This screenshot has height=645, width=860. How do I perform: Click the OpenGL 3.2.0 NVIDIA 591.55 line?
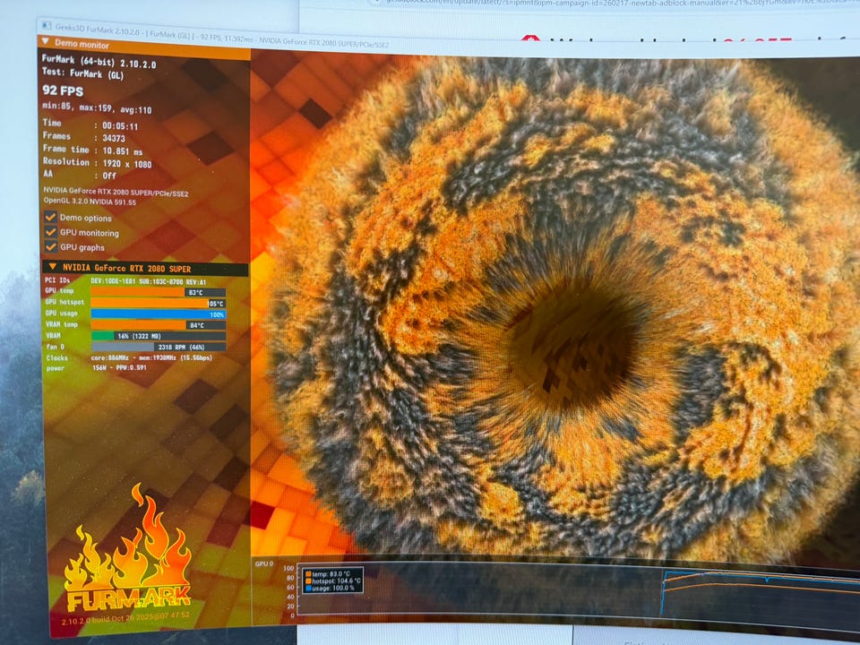(x=90, y=202)
